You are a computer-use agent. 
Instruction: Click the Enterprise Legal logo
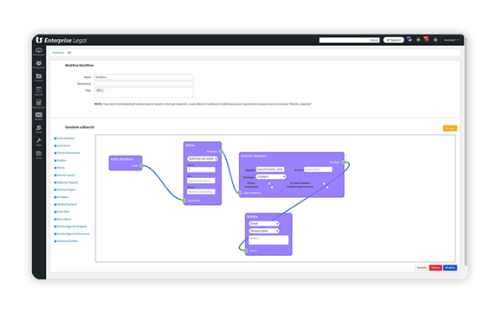click(62, 40)
